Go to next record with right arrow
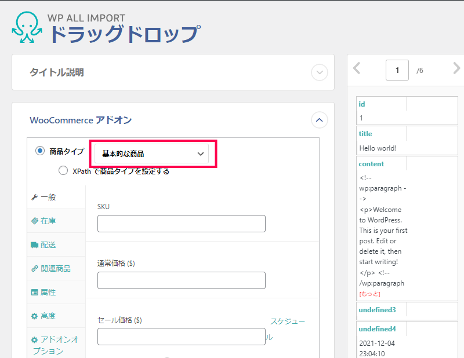The image size is (464, 358). [456, 68]
